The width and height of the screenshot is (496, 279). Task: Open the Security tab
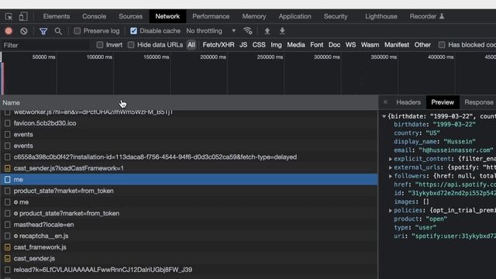pyautogui.click(x=336, y=16)
